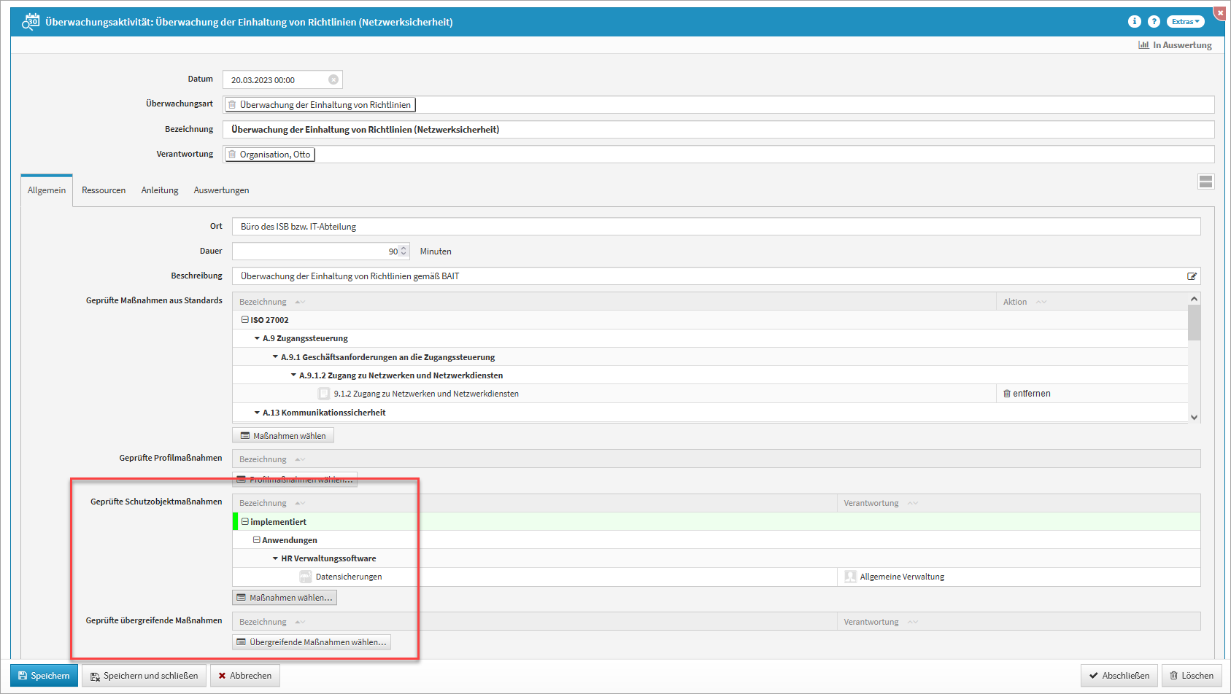Viewport: 1231px width, 694px height.
Task: Switch to the Ressourcen tab
Action: coord(104,190)
